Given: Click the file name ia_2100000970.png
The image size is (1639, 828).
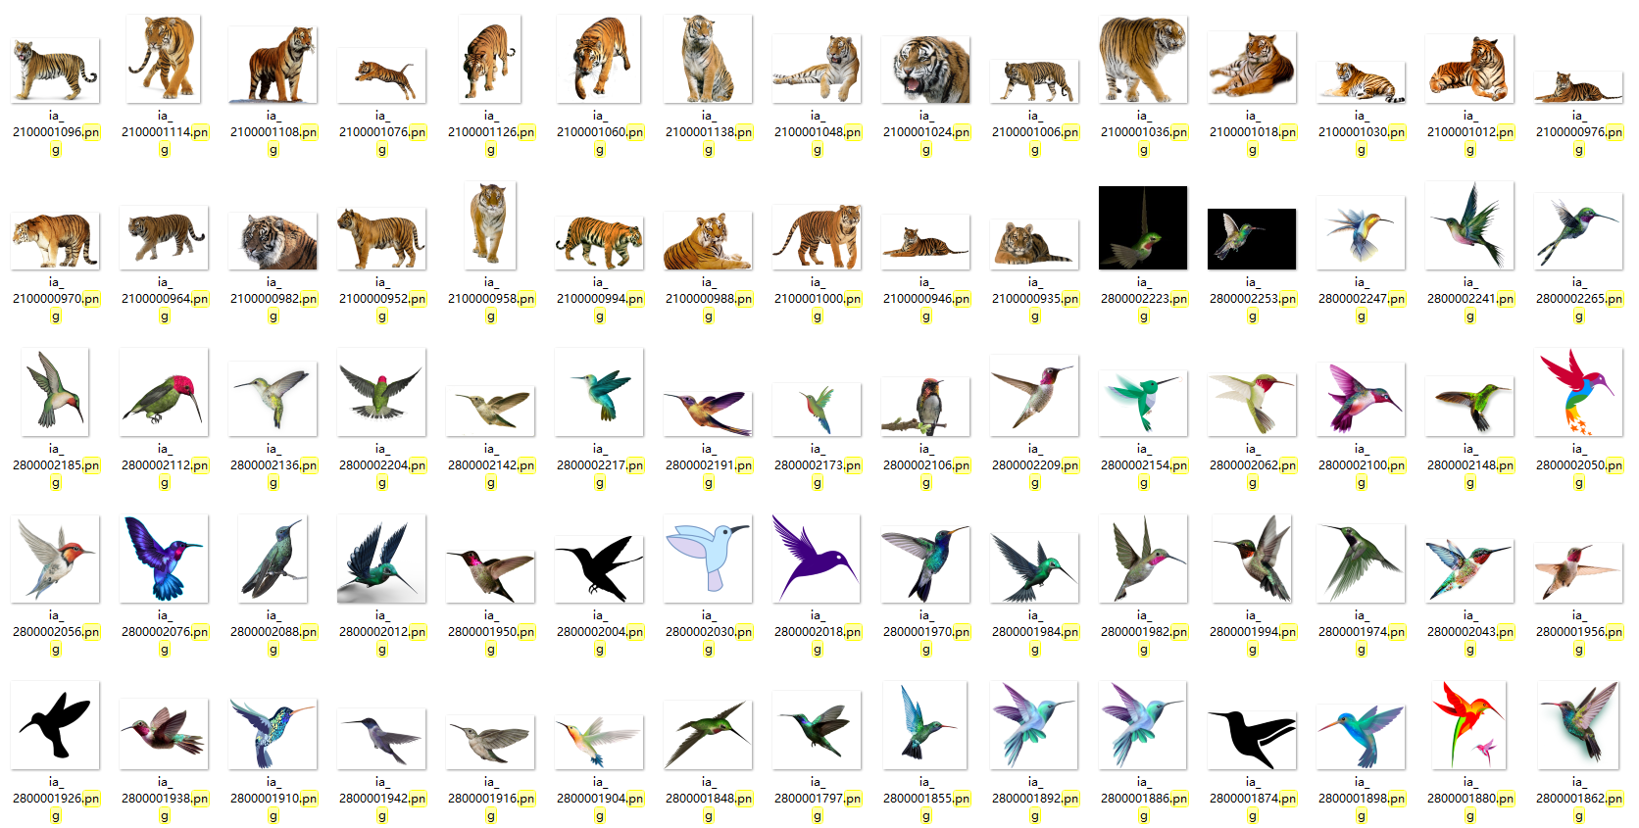Looking at the screenshot, I should pyautogui.click(x=56, y=299).
